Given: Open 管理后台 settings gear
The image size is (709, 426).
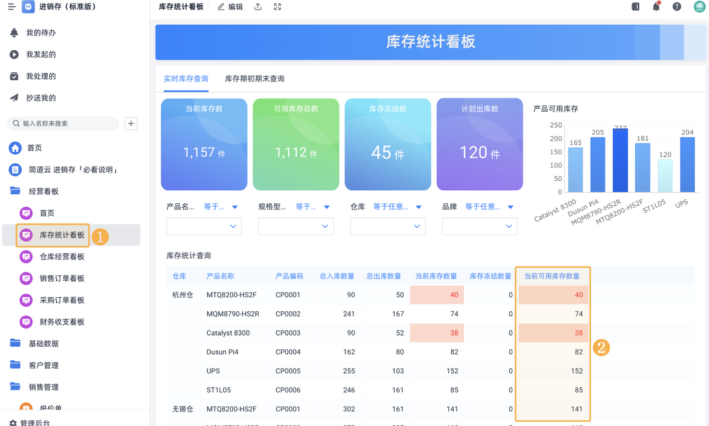Looking at the screenshot, I should click(12, 422).
